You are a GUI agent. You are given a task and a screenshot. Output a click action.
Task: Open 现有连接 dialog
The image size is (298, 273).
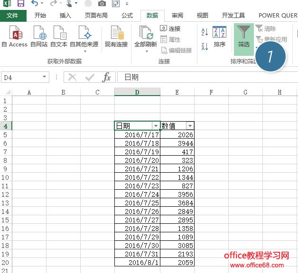116,36
